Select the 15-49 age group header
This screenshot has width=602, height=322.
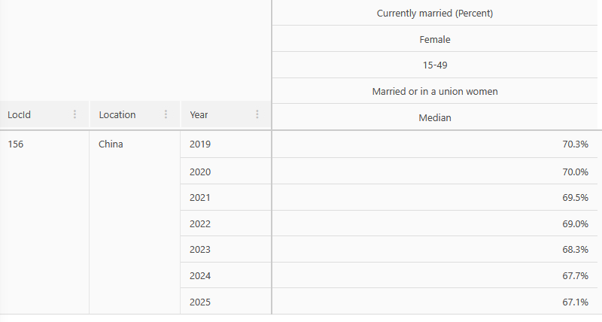pyautogui.click(x=435, y=65)
